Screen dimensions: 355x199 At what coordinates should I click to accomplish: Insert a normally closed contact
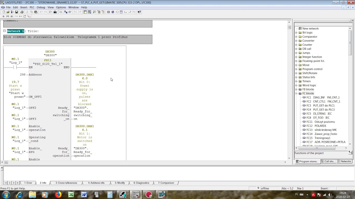click(x=113, y=12)
